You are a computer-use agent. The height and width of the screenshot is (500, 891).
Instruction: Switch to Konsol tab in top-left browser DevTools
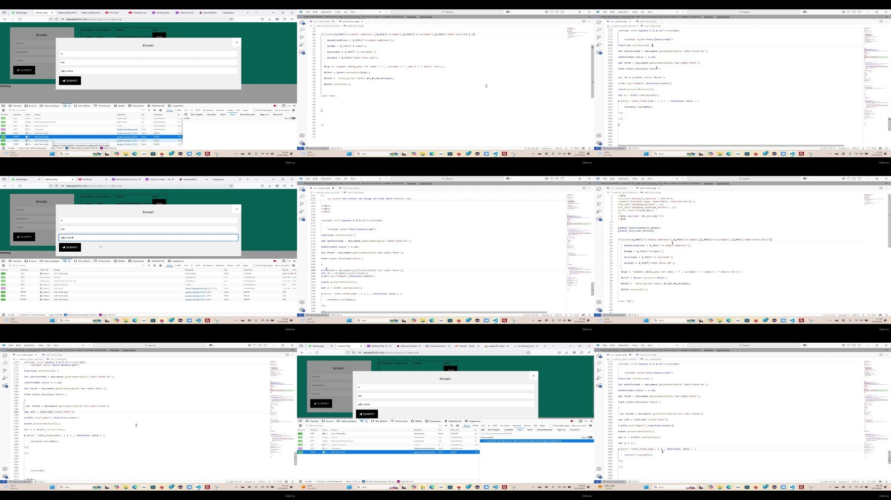pos(31,105)
